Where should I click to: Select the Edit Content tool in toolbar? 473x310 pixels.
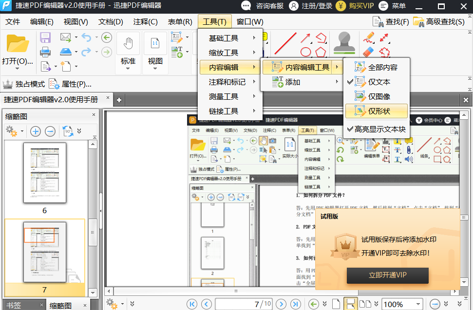coord(177,37)
